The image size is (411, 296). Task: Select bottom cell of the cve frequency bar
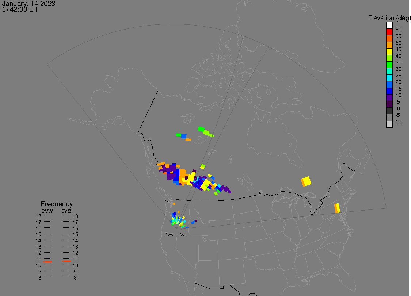pos(66,274)
